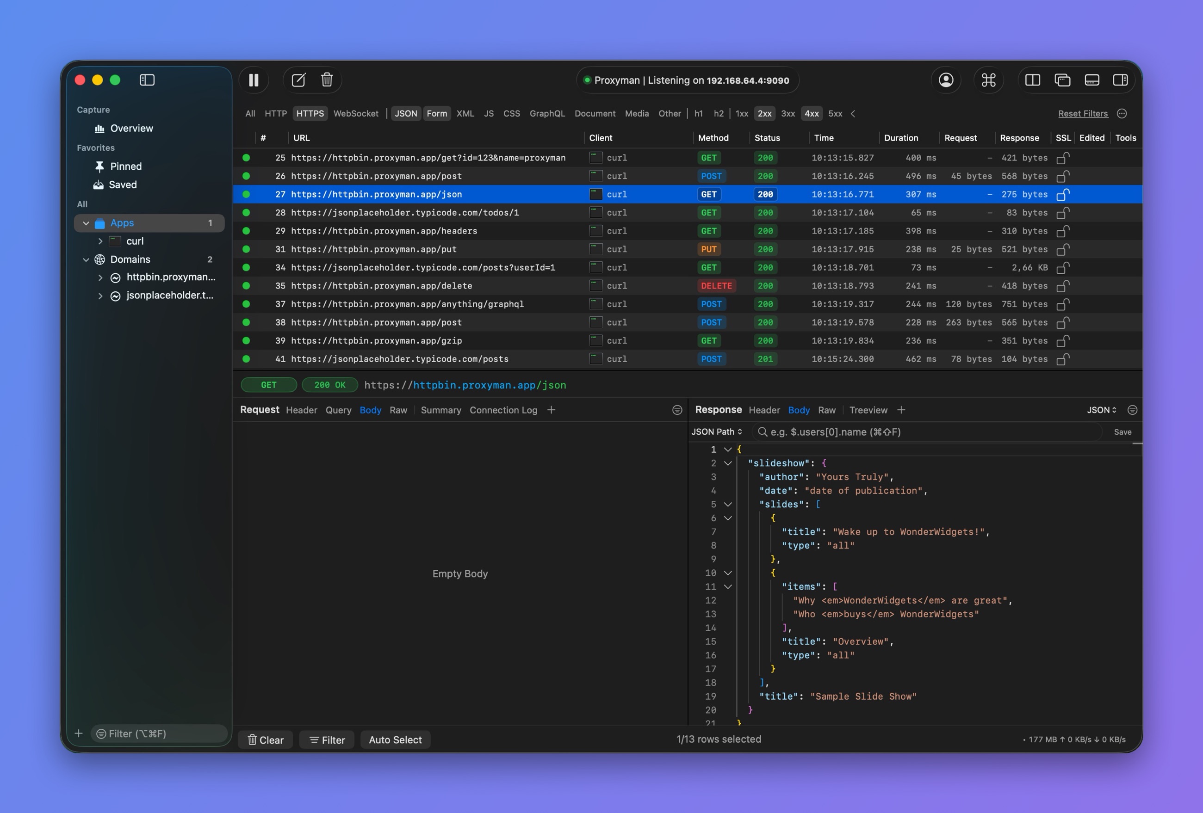The image size is (1203, 813).
Task: Open the Request Header tab
Action: 301,410
